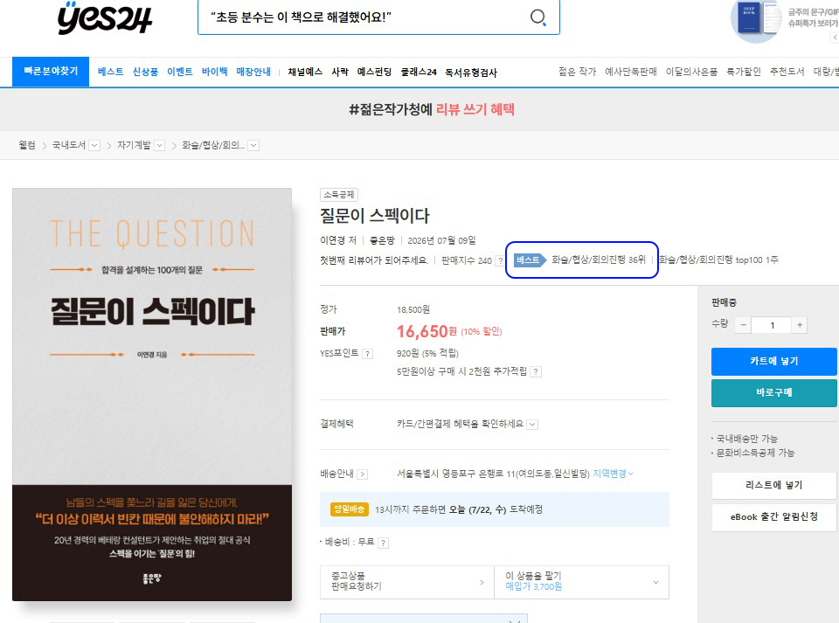Image resolution: width=839 pixels, height=623 pixels.
Task: Go to 예스펀딩
Action: click(375, 72)
